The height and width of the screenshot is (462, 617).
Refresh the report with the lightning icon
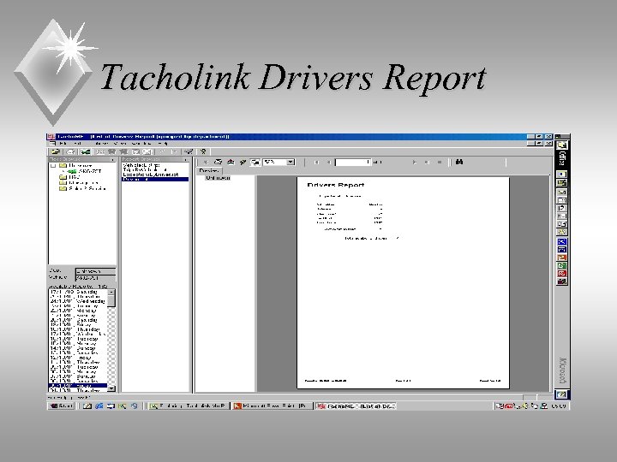[243, 162]
